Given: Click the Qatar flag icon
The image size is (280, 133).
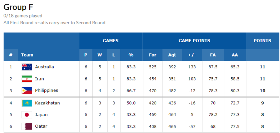Looking at the screenshot, I should pos(27,126).
